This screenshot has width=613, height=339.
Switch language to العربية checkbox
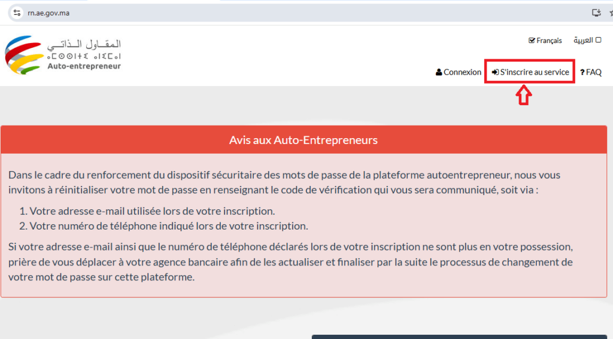click(587, 40)
